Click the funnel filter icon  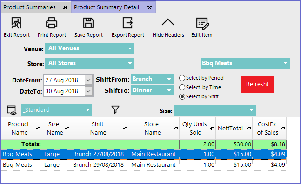[115, 110]
